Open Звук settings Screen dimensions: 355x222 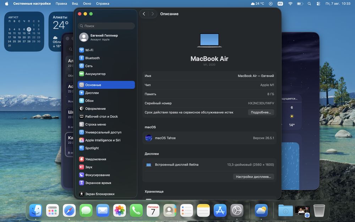click(x=106, y=167)
